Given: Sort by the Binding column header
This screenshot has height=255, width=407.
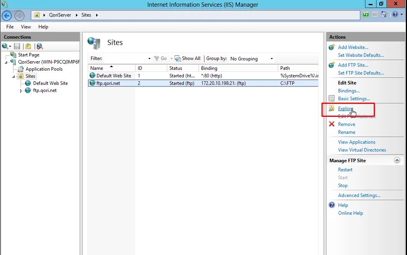Looking at the screenshot, I should [238, 68].
